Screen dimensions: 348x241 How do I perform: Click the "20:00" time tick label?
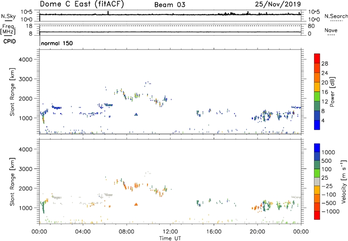[x=257, y=232]
